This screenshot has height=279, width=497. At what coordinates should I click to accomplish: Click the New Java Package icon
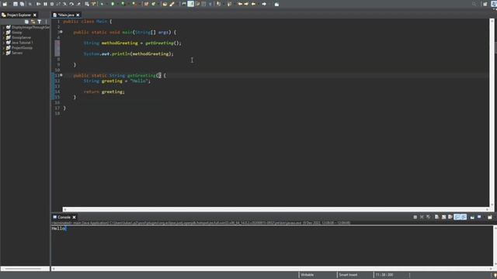[146, 4]
